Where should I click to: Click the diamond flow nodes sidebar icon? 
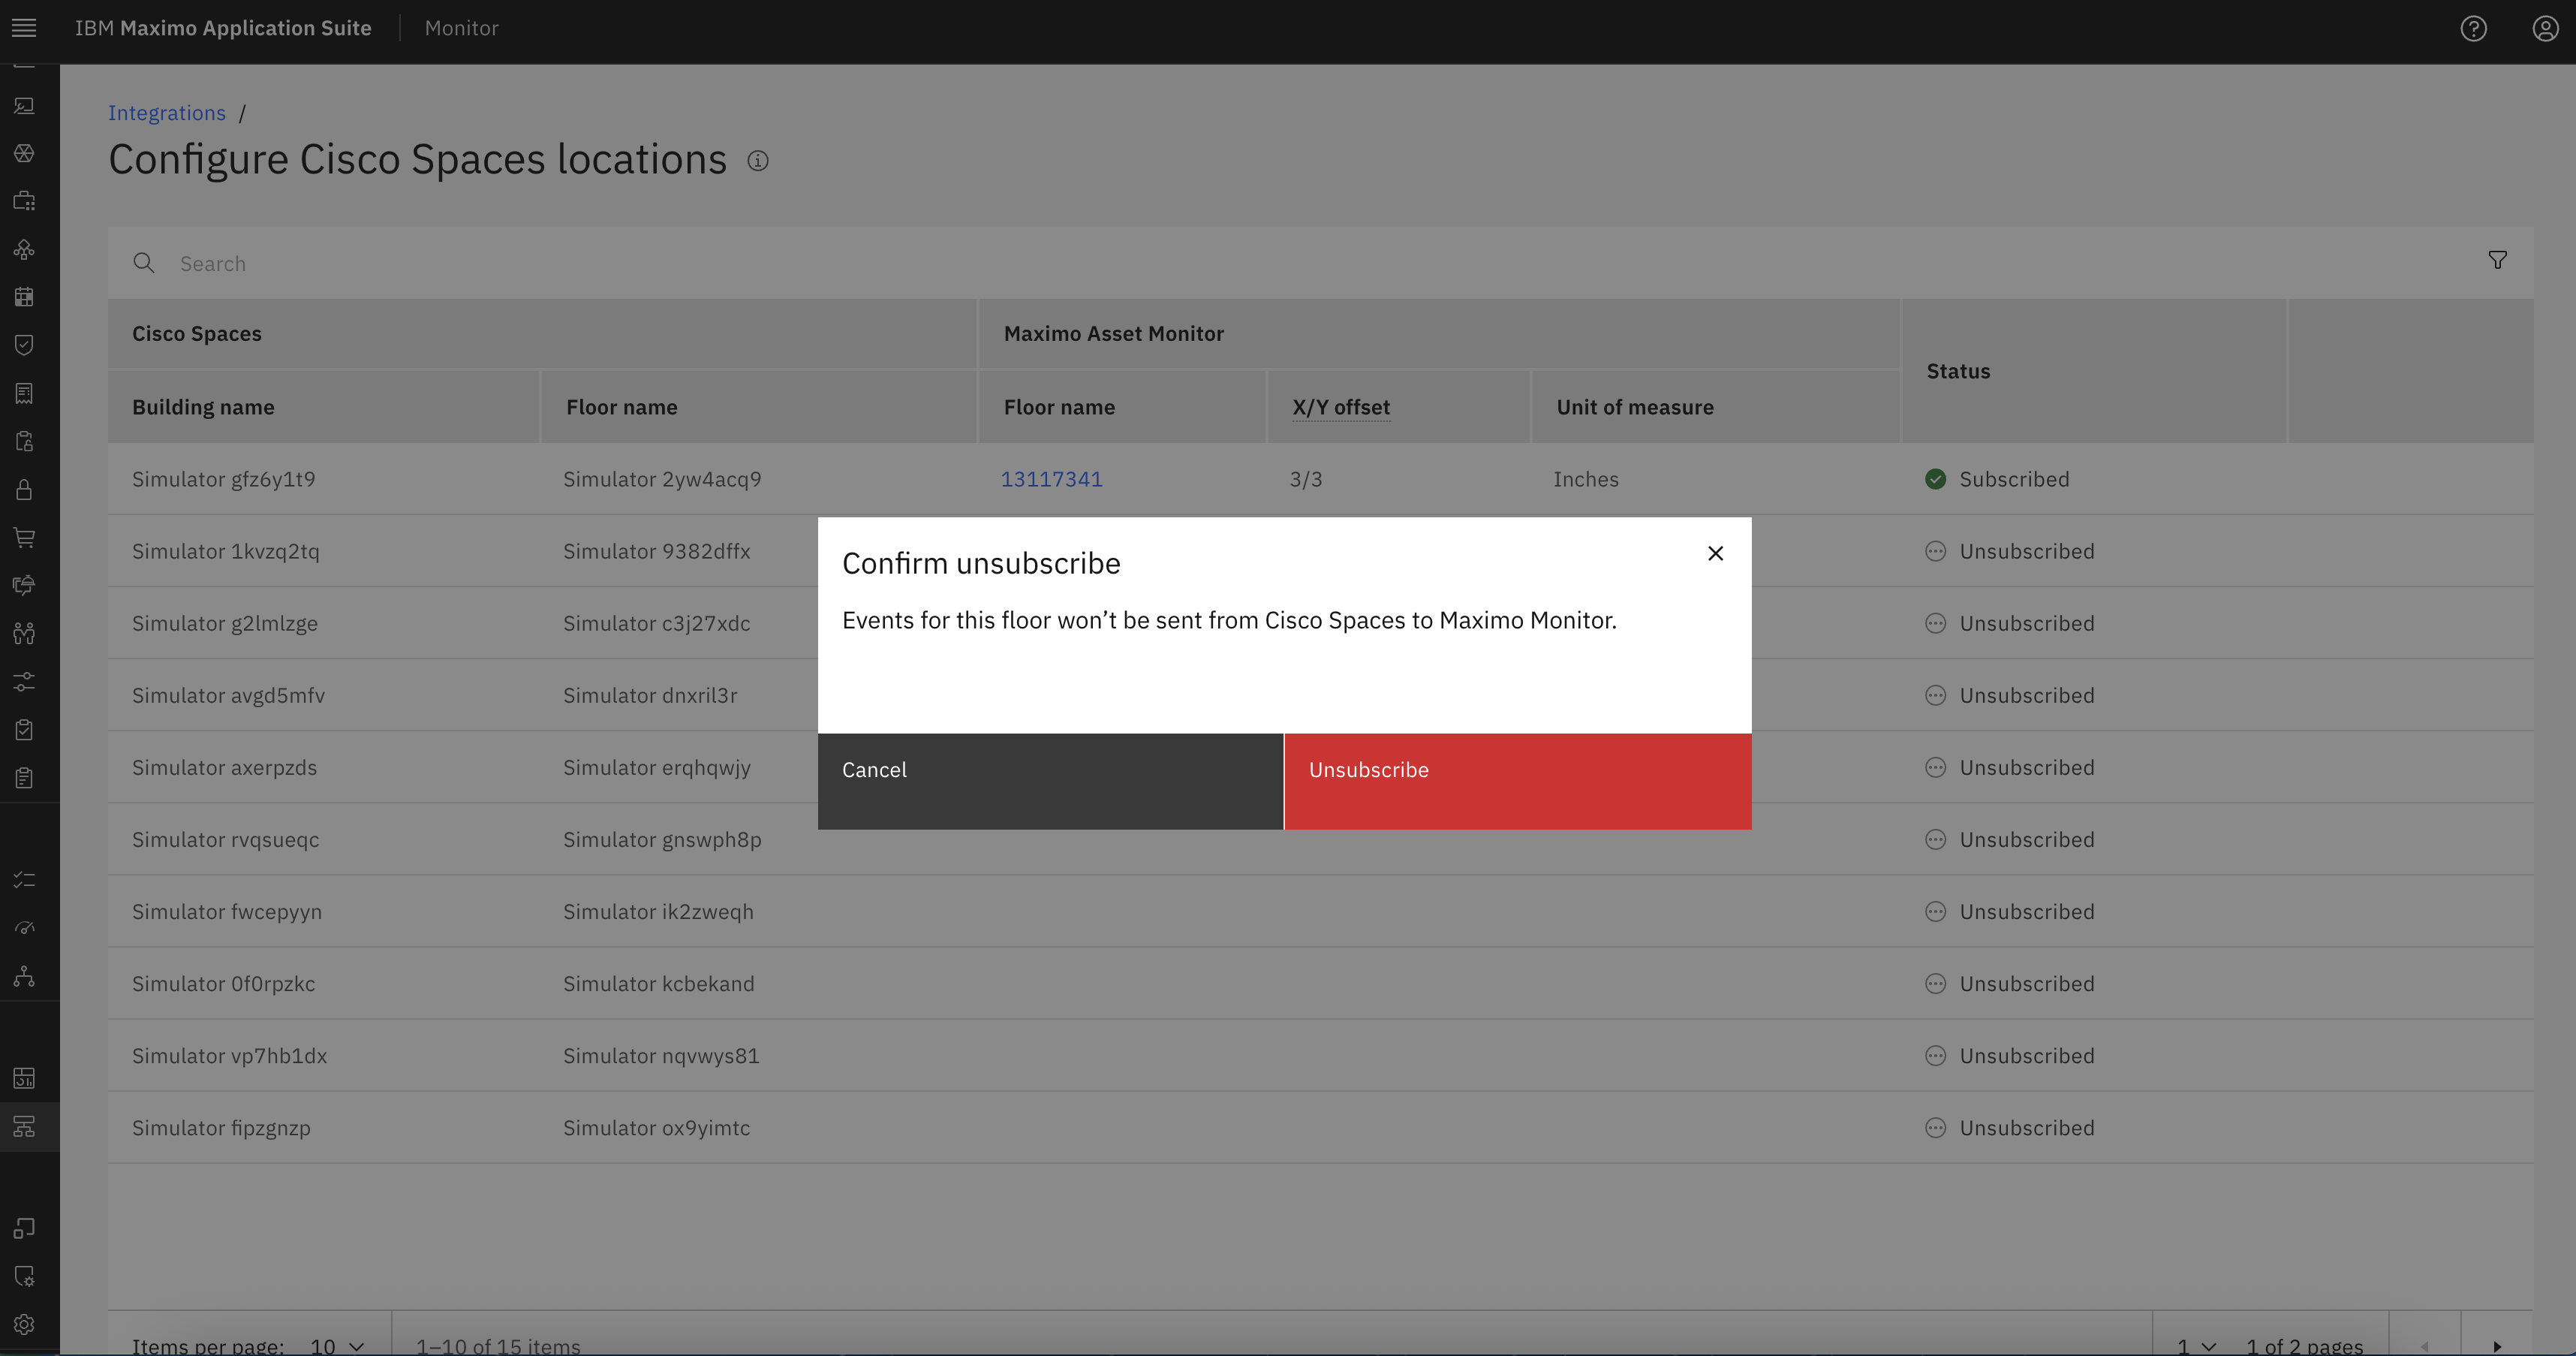click(x=24, y=249)
